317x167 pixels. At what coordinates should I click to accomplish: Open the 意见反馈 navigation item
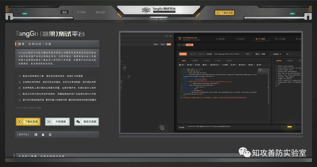click(100, 12)
